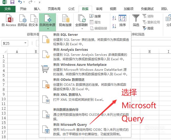Click cell H7 in the worksheet
The height and width of the screenshot is (140, 171).
(x=149, y=84)
